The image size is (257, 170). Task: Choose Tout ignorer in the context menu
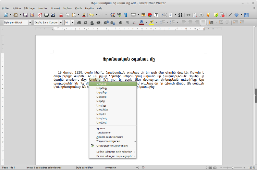113,133
